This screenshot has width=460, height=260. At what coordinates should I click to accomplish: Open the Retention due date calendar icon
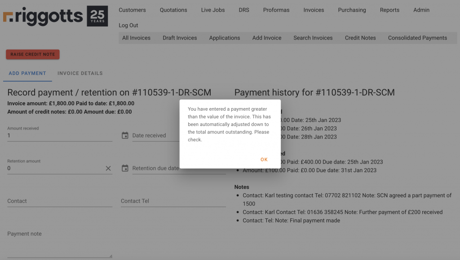(x=125, y=168)
